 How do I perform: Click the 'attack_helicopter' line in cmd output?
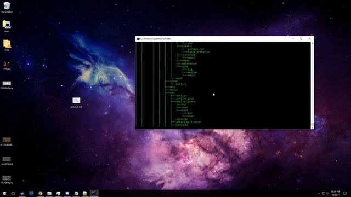(189, 122)
